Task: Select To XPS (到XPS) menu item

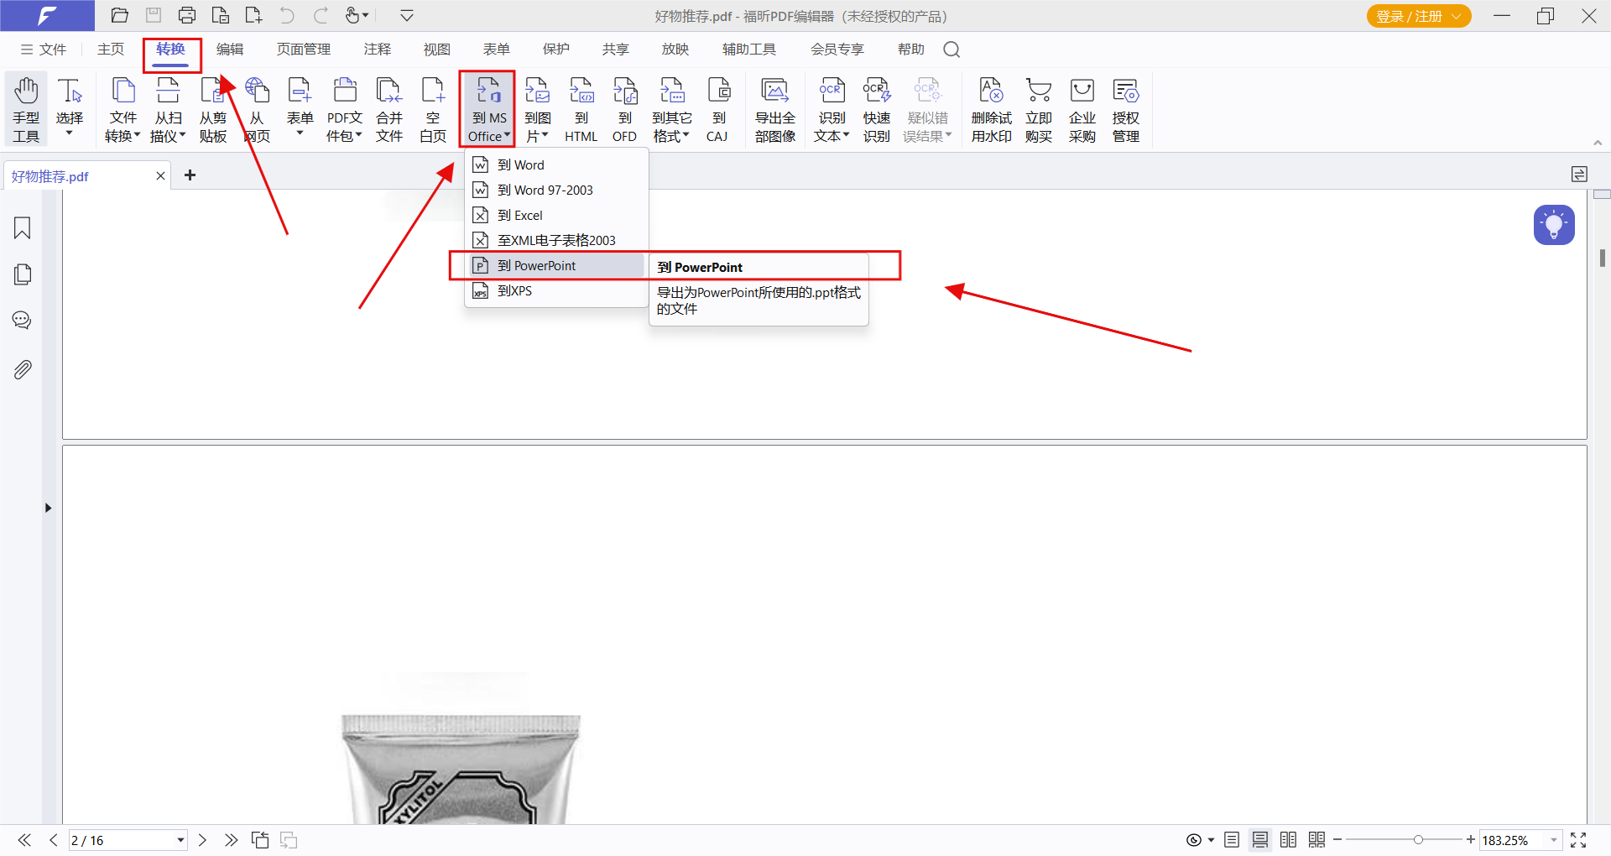Action: [556, 291]
